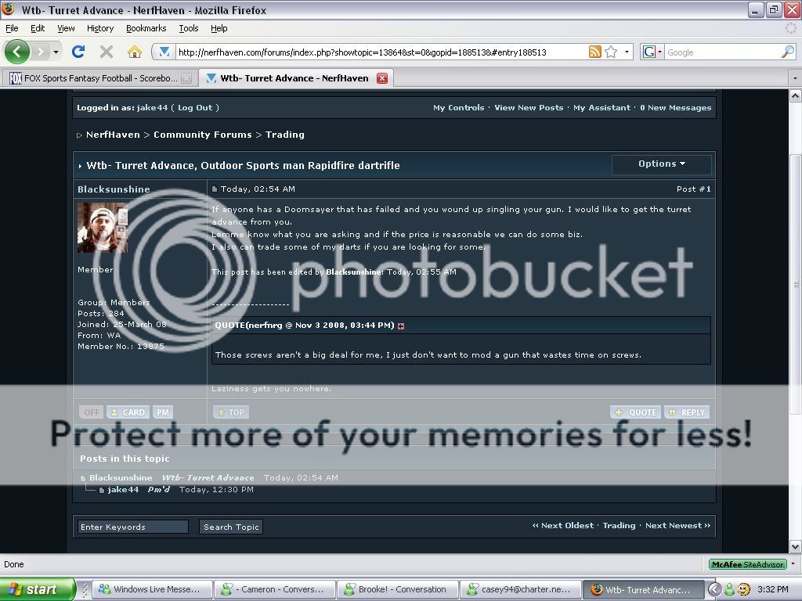Click the page scrollbar down arrow
Image resolution: width=802 pixels, height=601 pixels.
796,546
